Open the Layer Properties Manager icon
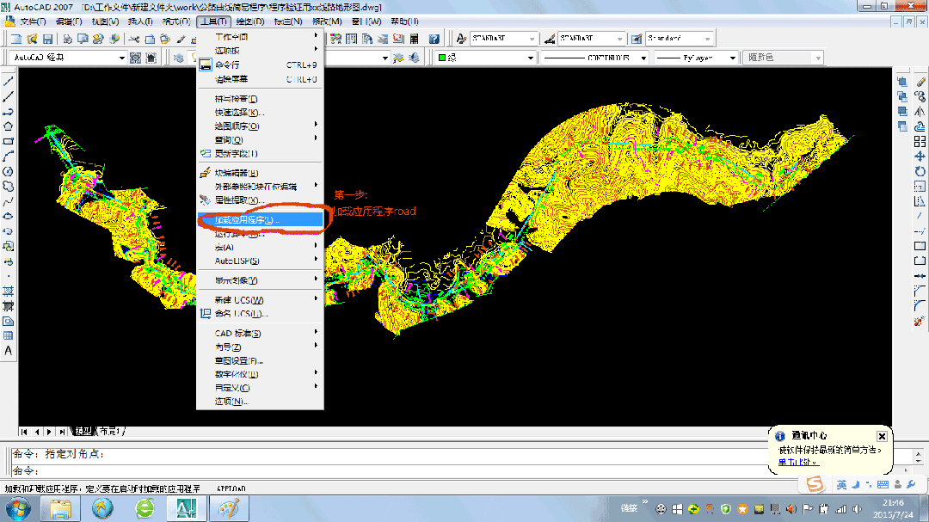Viewport: 929px width, 522px height. 178,58
